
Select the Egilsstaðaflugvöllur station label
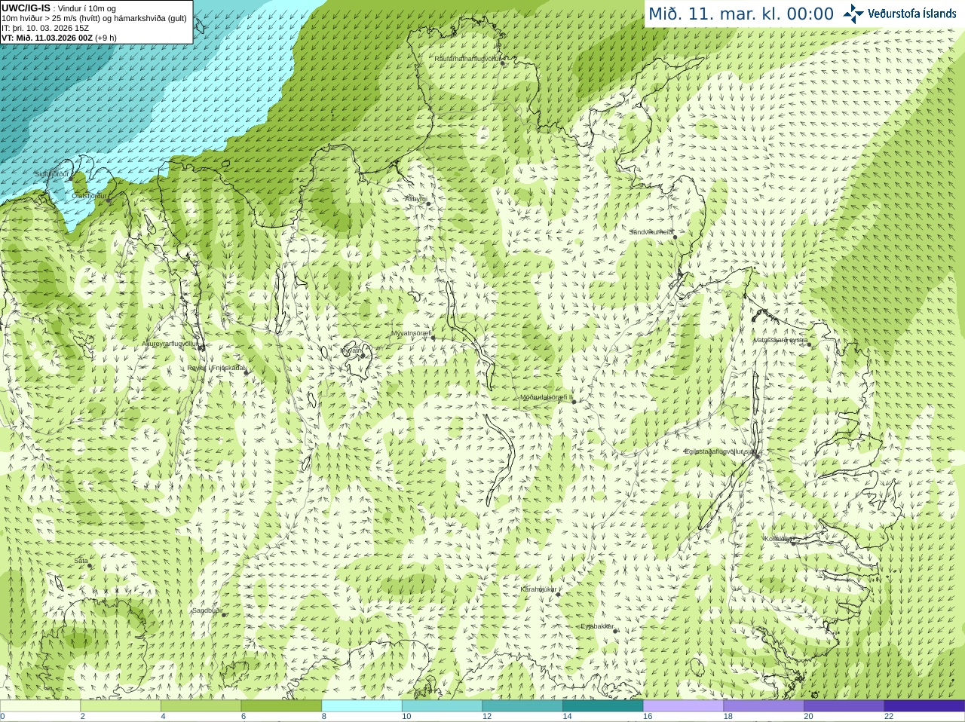coord(720,451)
